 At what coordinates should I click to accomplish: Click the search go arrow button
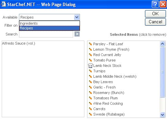[x=77, y=34]
